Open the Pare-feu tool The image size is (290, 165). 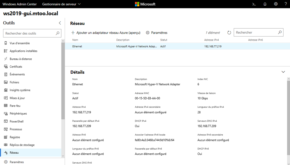point(15,106)
